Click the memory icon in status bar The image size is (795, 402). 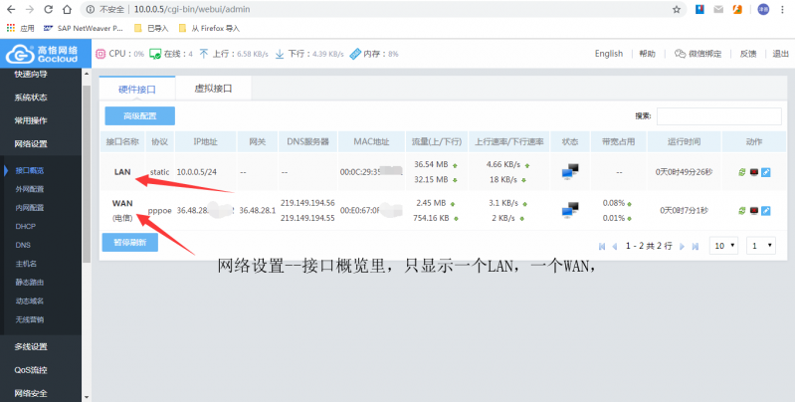pyautogui.click(x=355, y=54)
